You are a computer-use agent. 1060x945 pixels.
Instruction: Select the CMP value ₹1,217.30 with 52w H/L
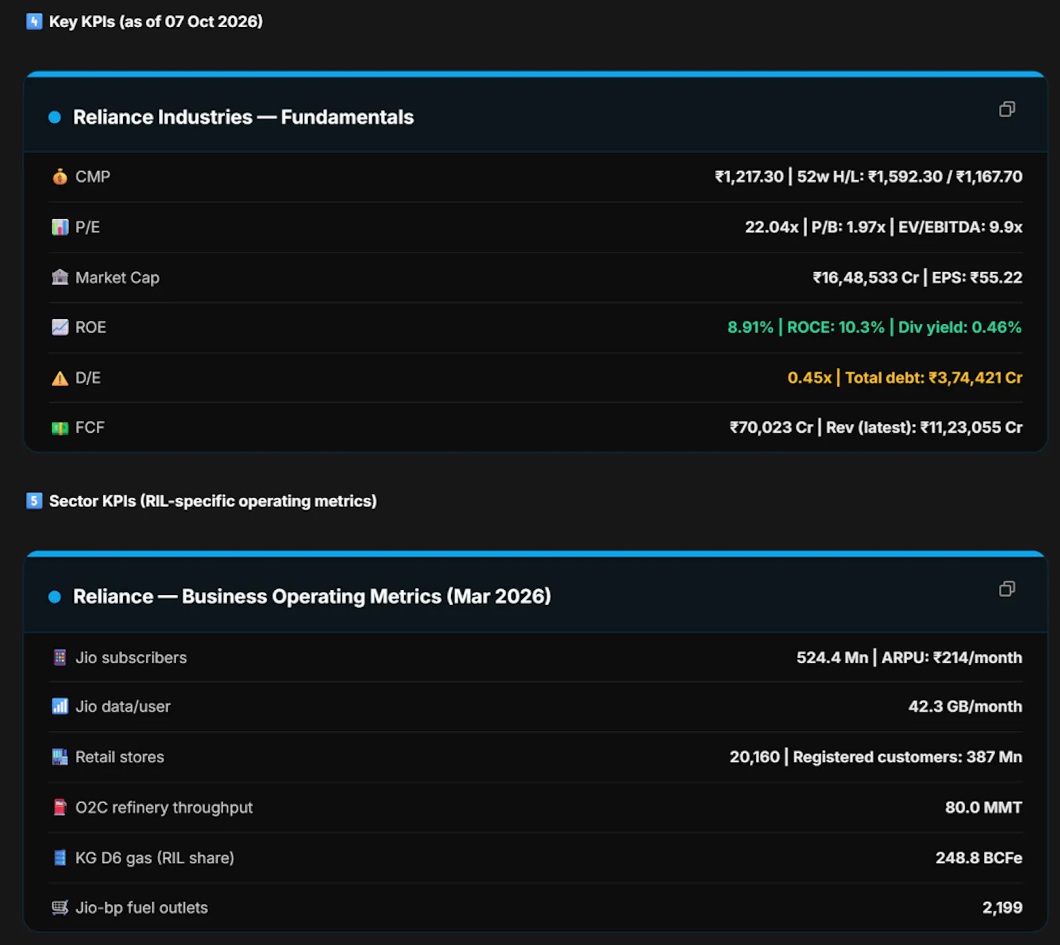(x=869, y=177)
